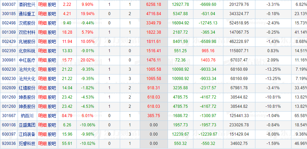Open stock code 600307 link
Image resolution: width=307 pixels, height=149 pixels.
(x=9, y=4)
